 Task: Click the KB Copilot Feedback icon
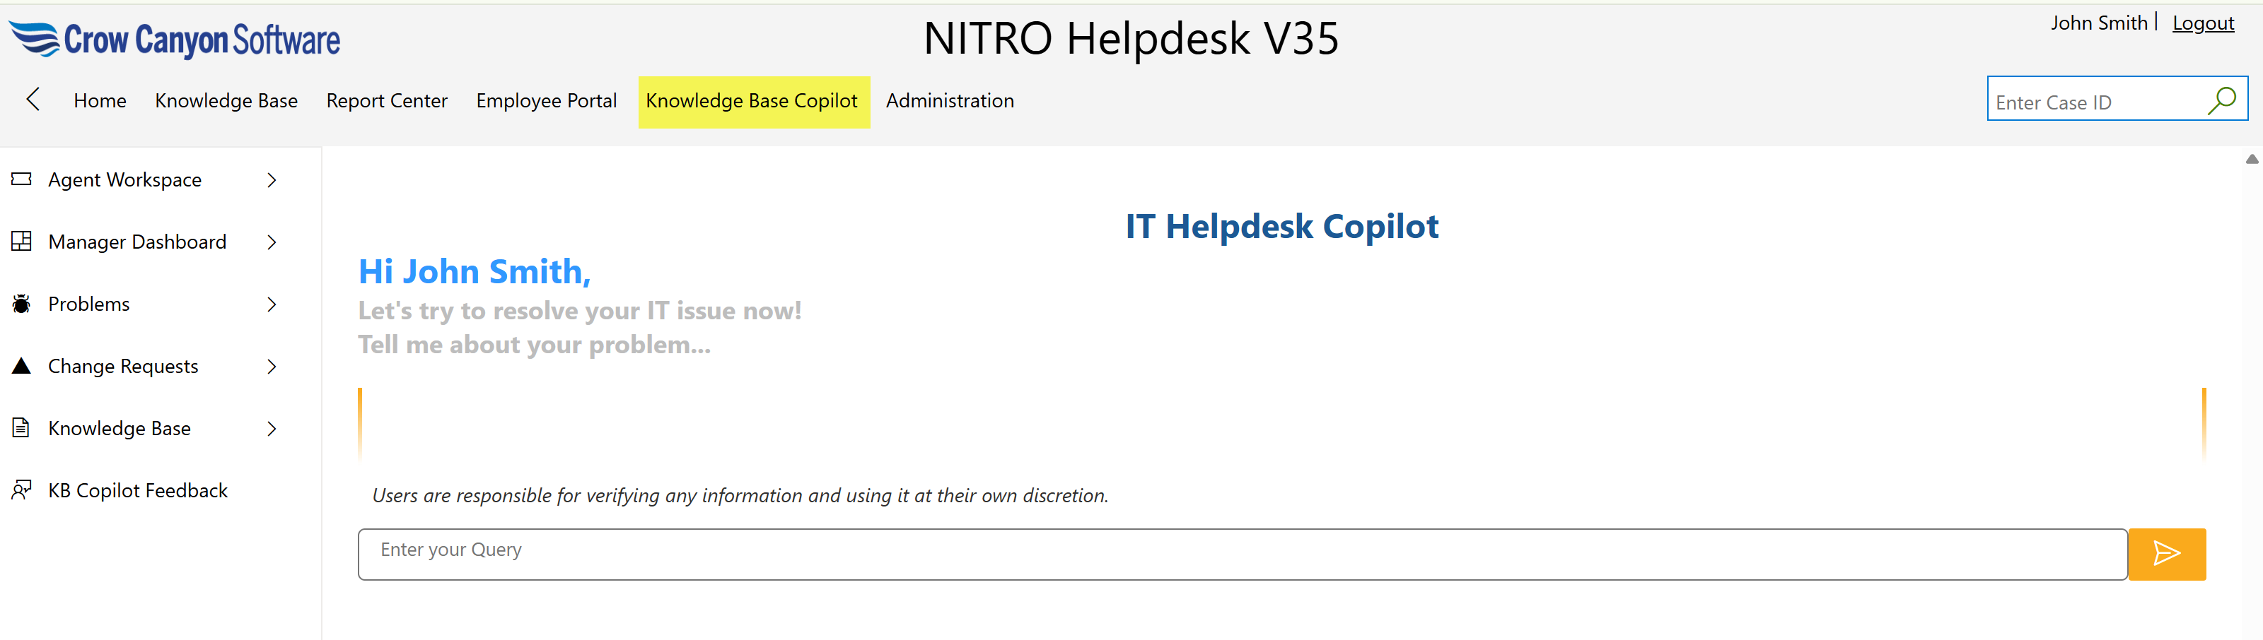tap(21, 490)
